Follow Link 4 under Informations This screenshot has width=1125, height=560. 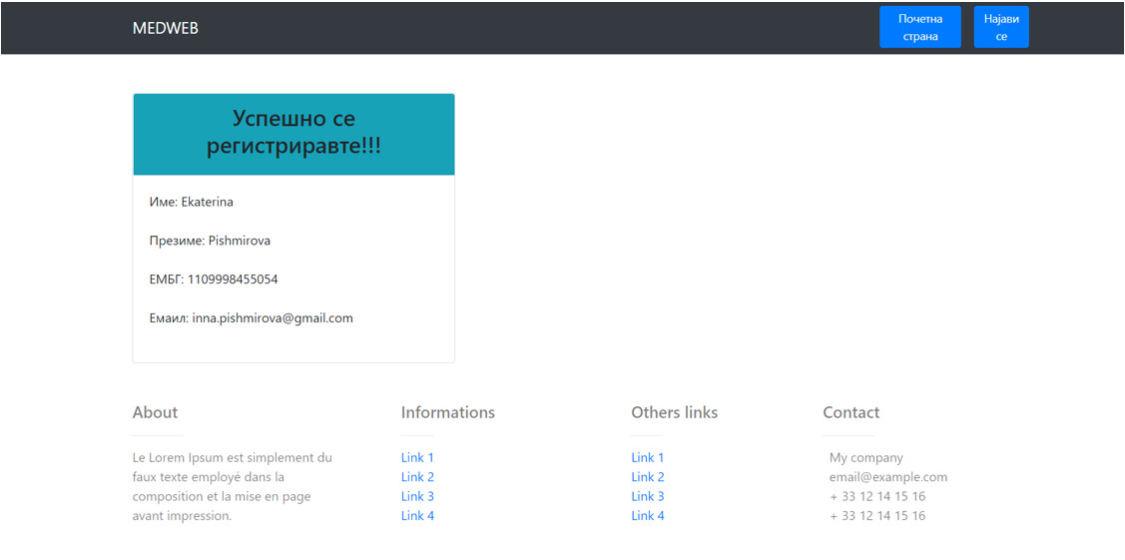pyautogui.click(x=417, y=516)
